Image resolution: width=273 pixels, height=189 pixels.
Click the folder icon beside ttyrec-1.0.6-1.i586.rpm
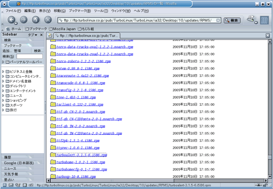pos(53,148)
